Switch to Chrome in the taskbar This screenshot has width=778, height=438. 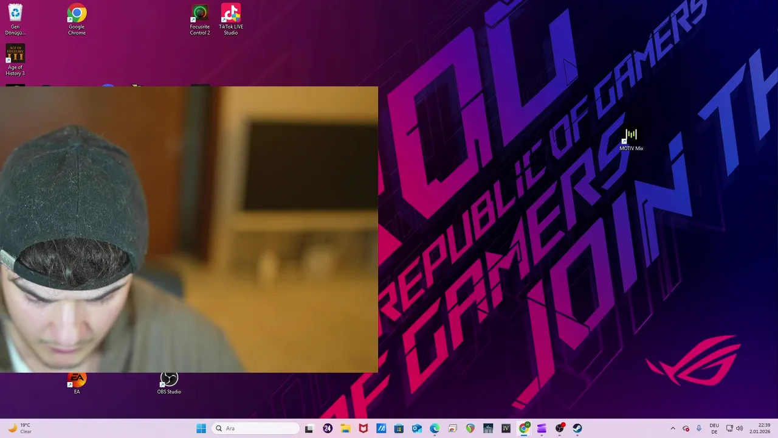(524, 428)
